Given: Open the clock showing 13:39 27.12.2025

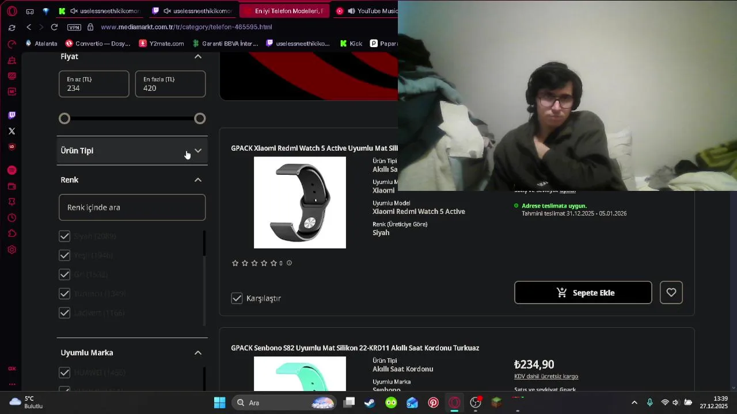Looking at the screenshot, I should click(714, 402).
